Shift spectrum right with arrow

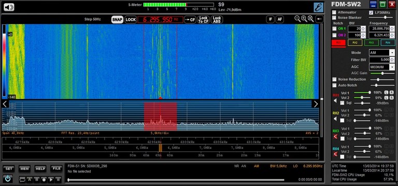(316, 104)
